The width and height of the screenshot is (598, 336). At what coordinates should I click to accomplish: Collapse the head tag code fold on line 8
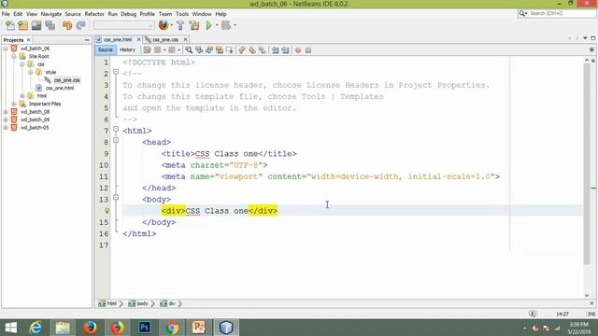point(116,140)
